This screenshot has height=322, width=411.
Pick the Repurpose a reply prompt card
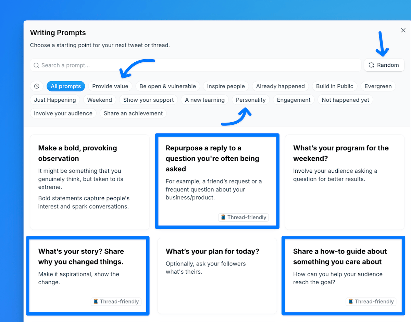click(x=217, y=181)
